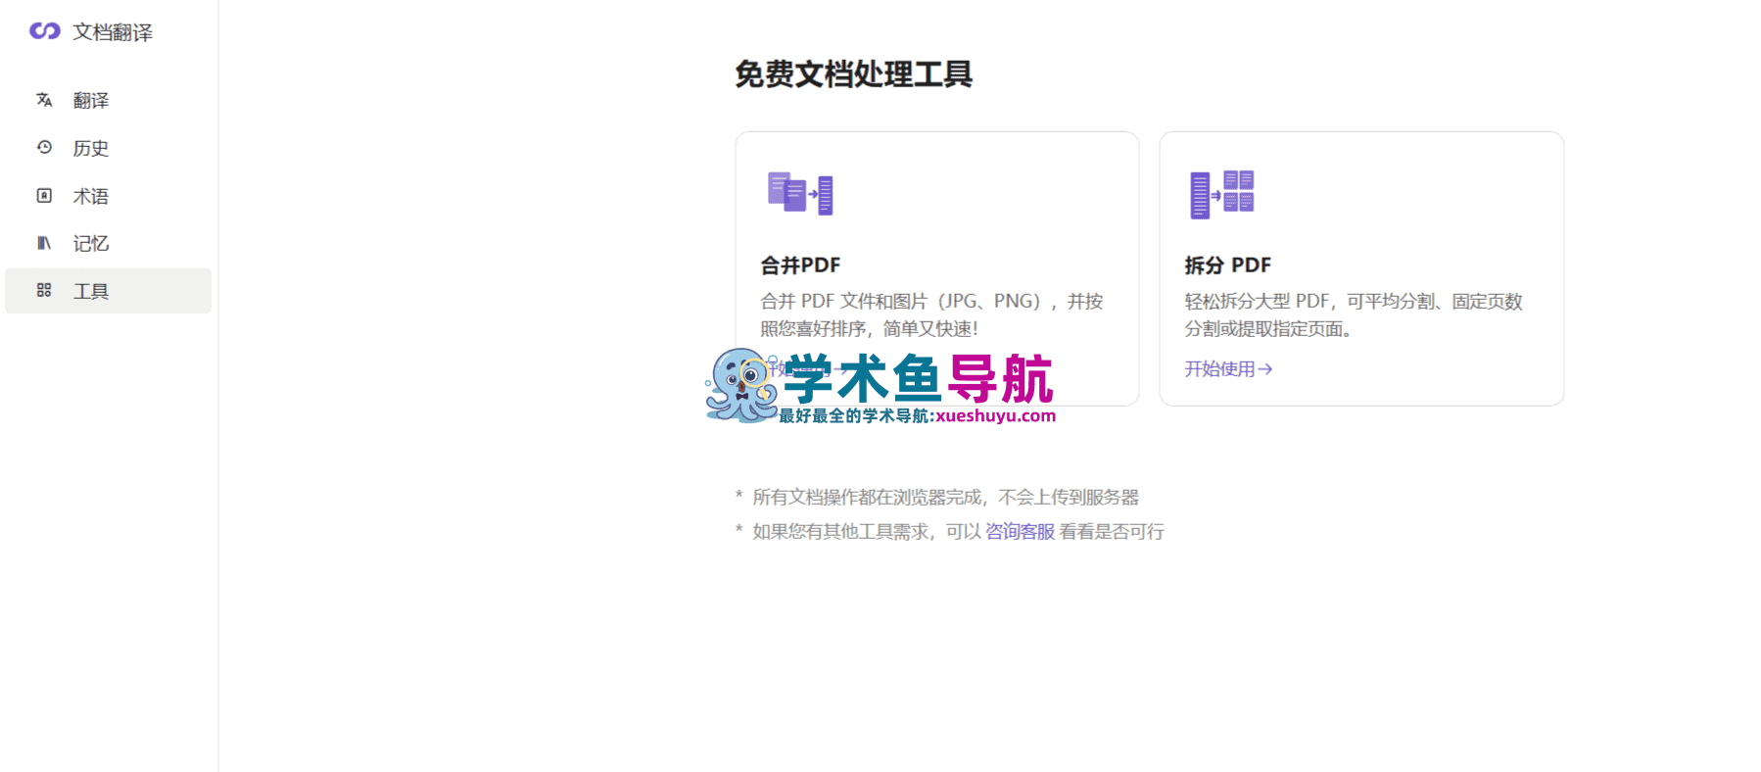Go to the 术语 sidebar section
This screenshot has height=772, width=1761.
pyautogui.click(x=108, y=196)
